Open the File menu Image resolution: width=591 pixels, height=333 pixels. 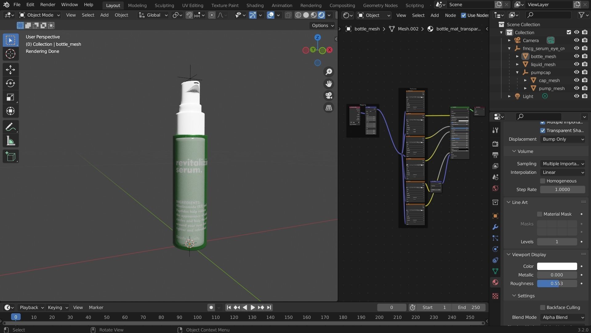(x=17, y=5)
